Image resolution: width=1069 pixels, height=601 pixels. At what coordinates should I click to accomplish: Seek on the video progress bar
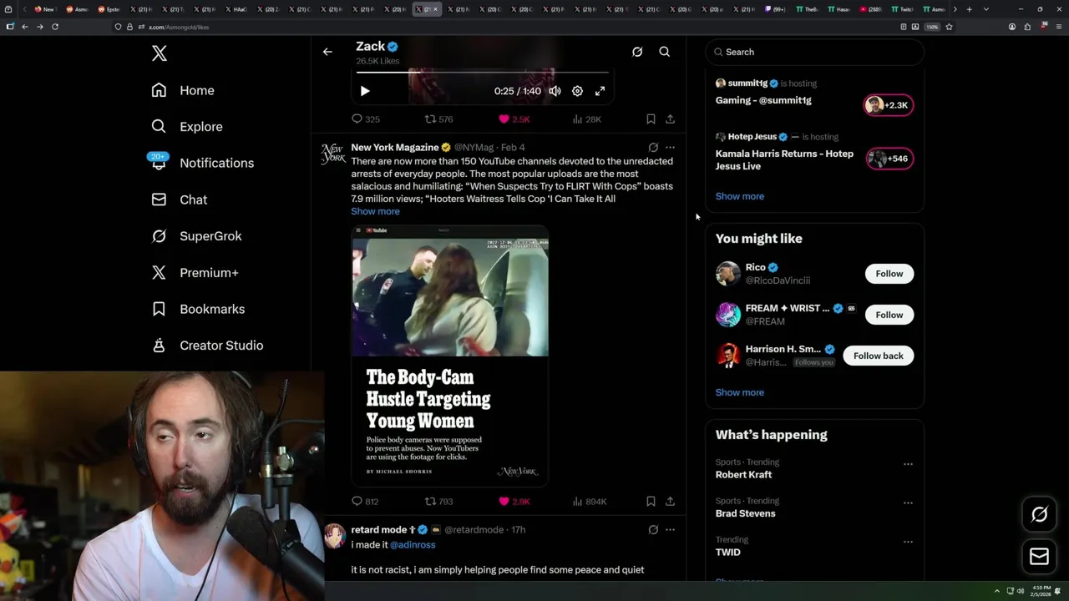pyautogui.click(x=483, y=73)
